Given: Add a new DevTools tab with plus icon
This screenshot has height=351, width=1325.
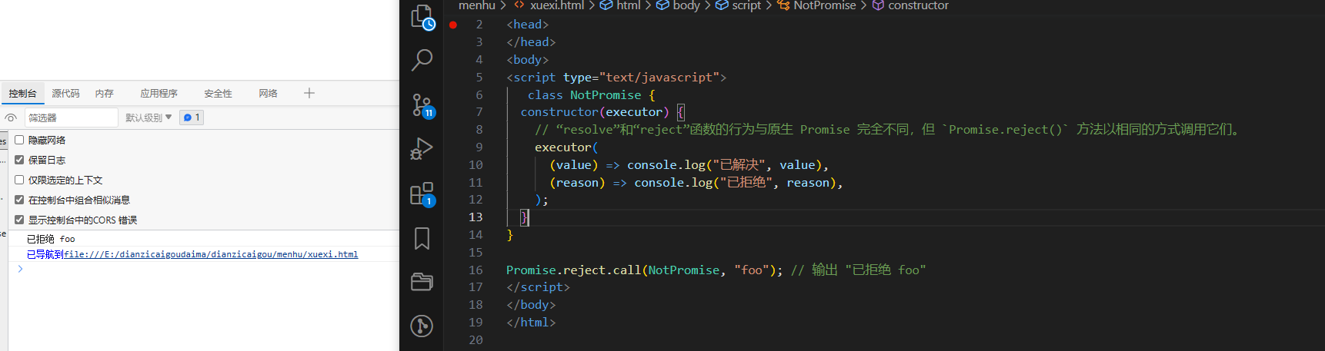Looking at the screenshot, I should 309,93.
